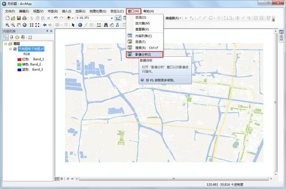The image size is (286, 189).
Task: Open the 编辑器(R) dropdown
Action: pos(173,18)
